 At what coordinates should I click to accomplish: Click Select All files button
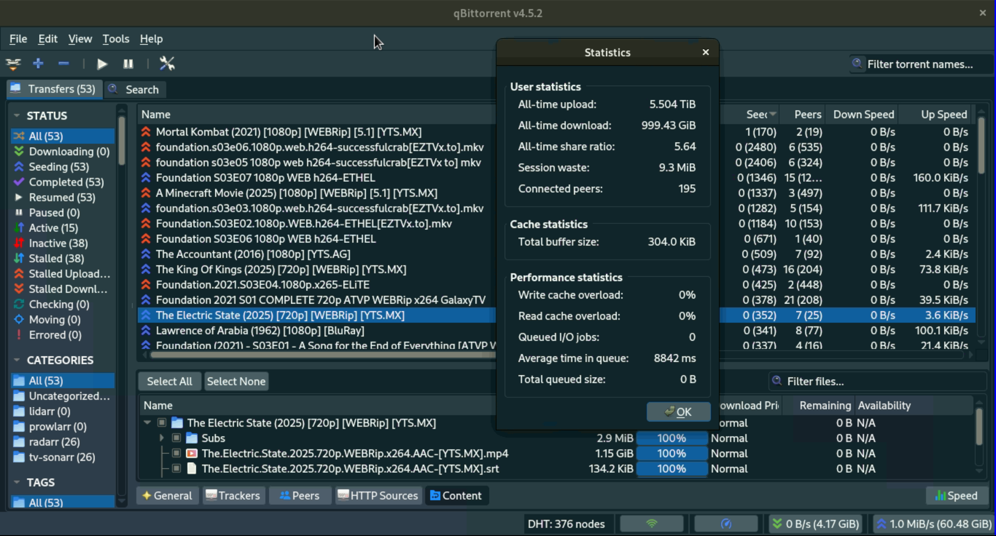coord(169,381)
